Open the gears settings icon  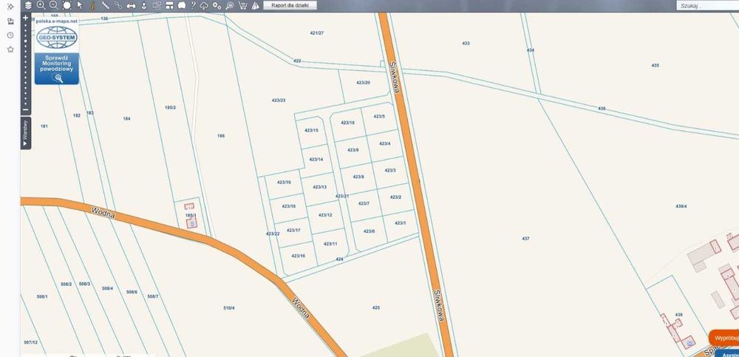click(217, 6)
